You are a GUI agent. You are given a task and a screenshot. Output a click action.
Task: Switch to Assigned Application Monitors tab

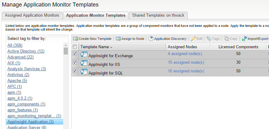pyautogui.click(x=32, y=15)
